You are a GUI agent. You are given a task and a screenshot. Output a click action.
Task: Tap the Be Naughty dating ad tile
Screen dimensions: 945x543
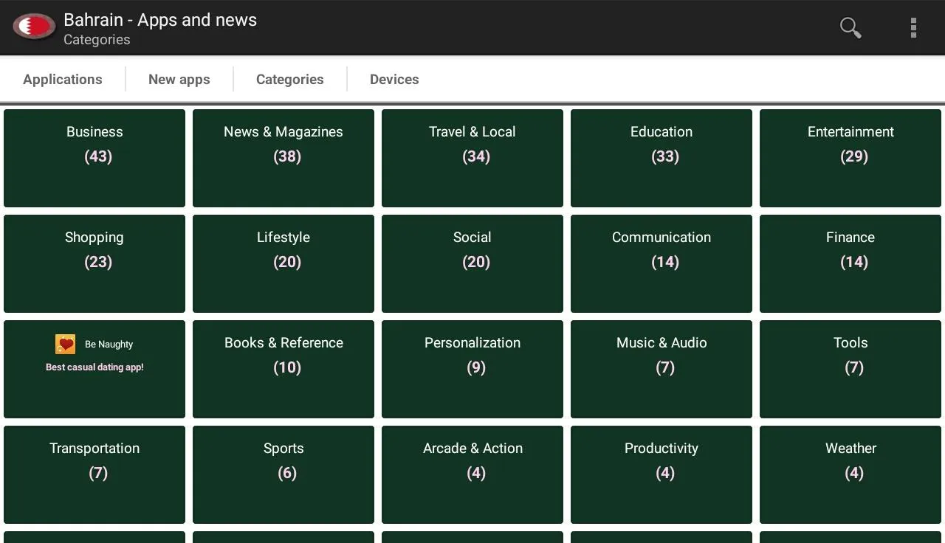(x=94, y=370)
